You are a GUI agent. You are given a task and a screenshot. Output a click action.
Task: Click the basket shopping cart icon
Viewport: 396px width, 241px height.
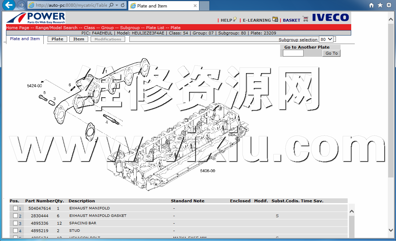point(305,19)
